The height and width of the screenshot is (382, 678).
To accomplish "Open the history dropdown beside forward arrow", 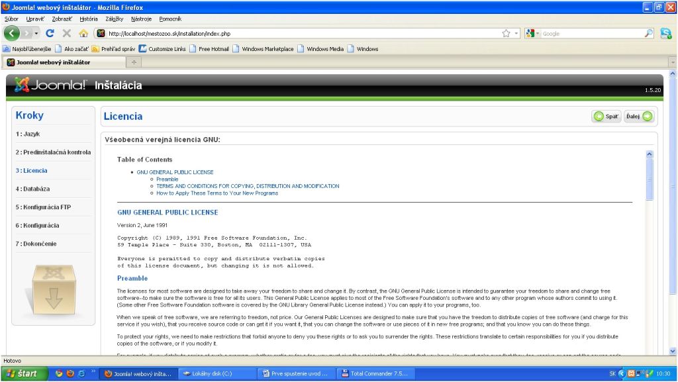I will 36,33.
